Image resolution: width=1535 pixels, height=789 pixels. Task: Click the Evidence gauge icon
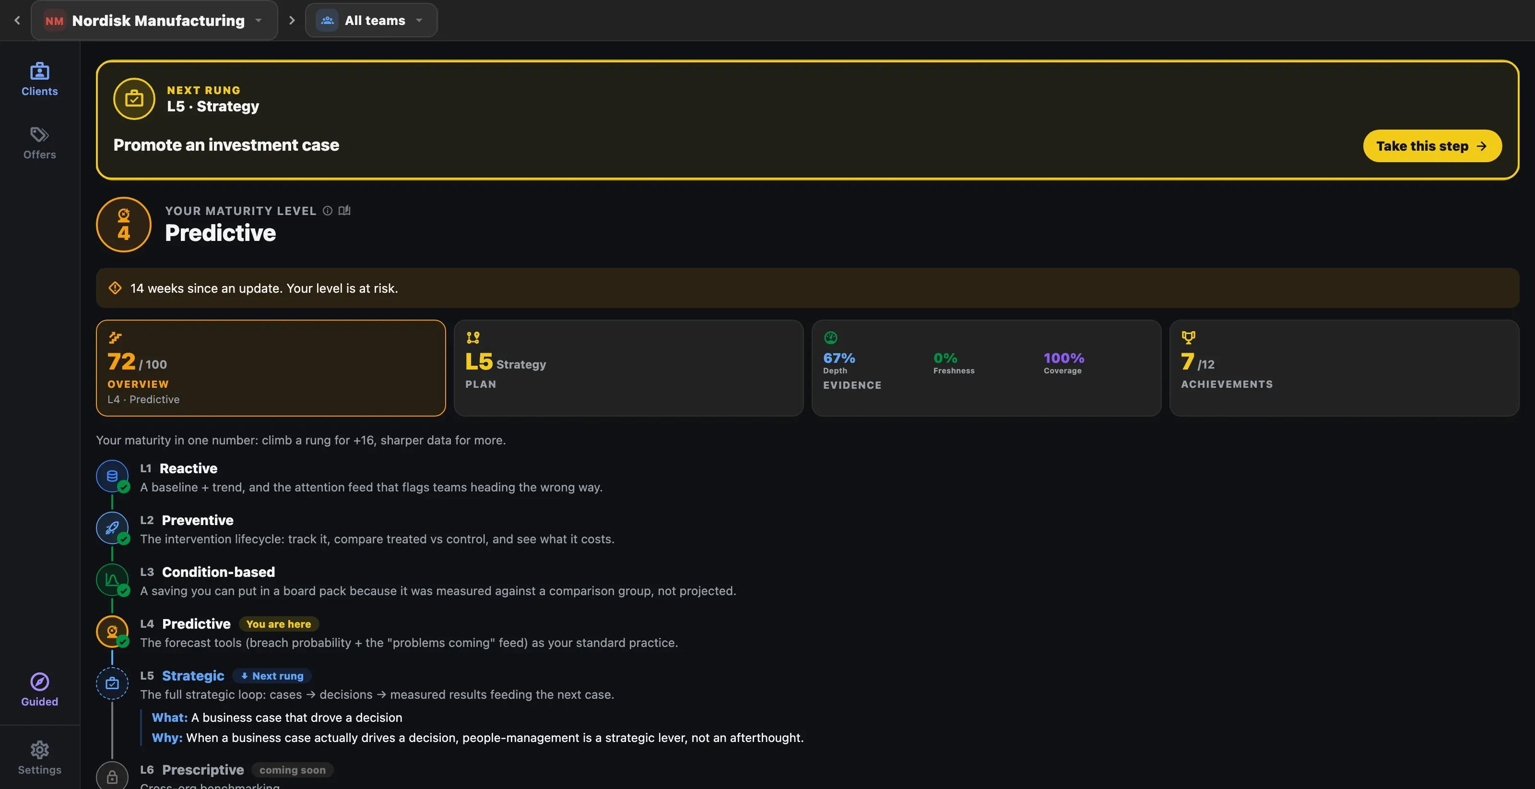(x=831, y=337)
